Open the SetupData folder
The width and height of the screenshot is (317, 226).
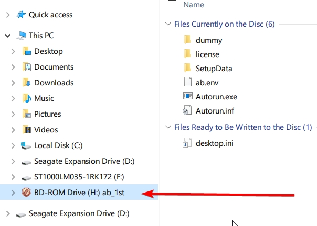pyautogui.click(x=214, y=68)
